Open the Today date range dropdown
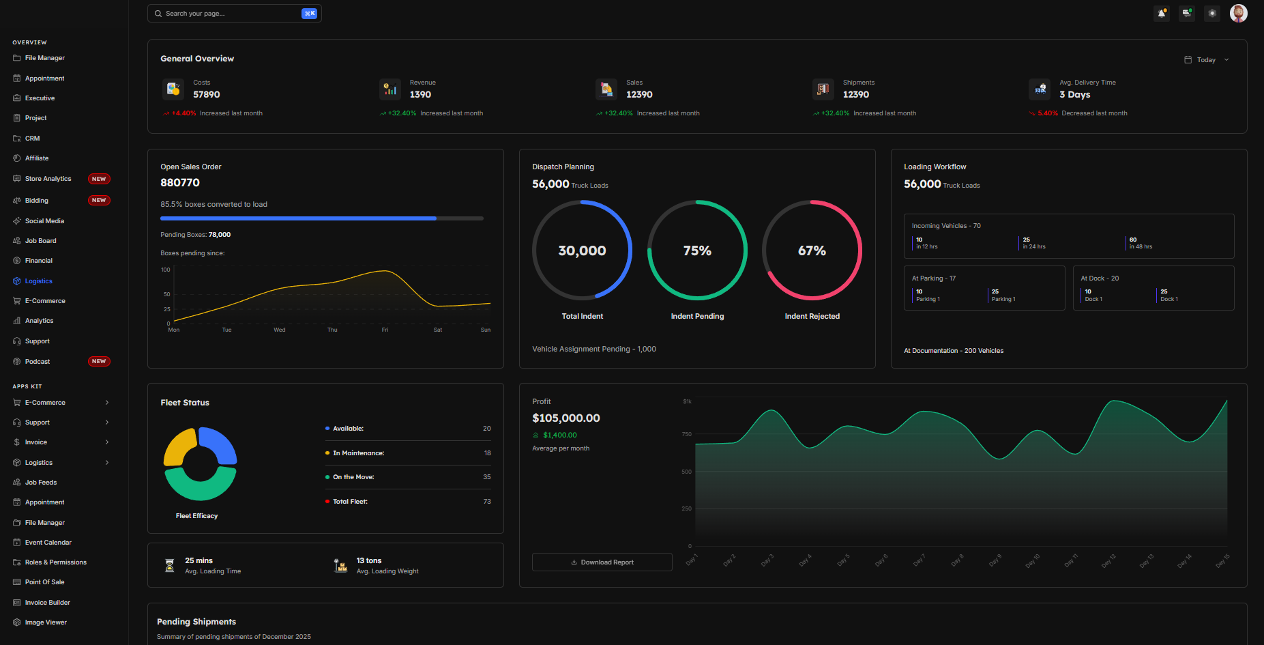Viewport: 1264px width, 645px height. tap(1206, 60)
